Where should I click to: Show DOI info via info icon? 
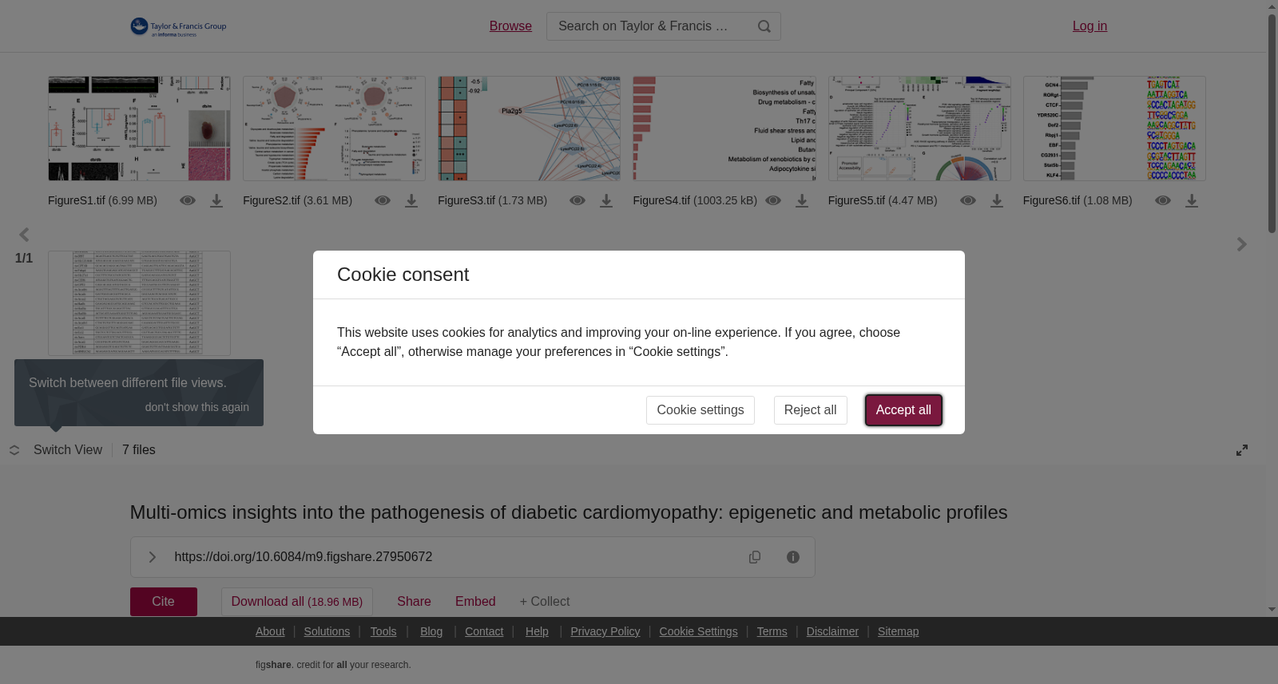793,557
